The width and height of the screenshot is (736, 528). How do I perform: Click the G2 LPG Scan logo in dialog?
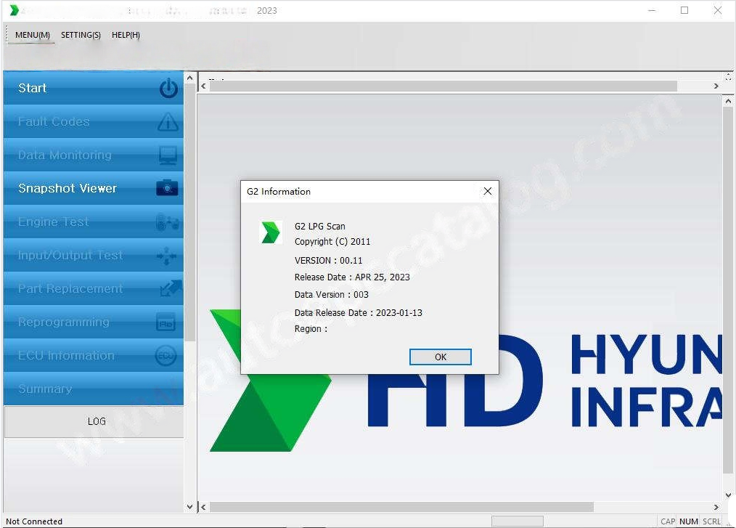[270, 233]
